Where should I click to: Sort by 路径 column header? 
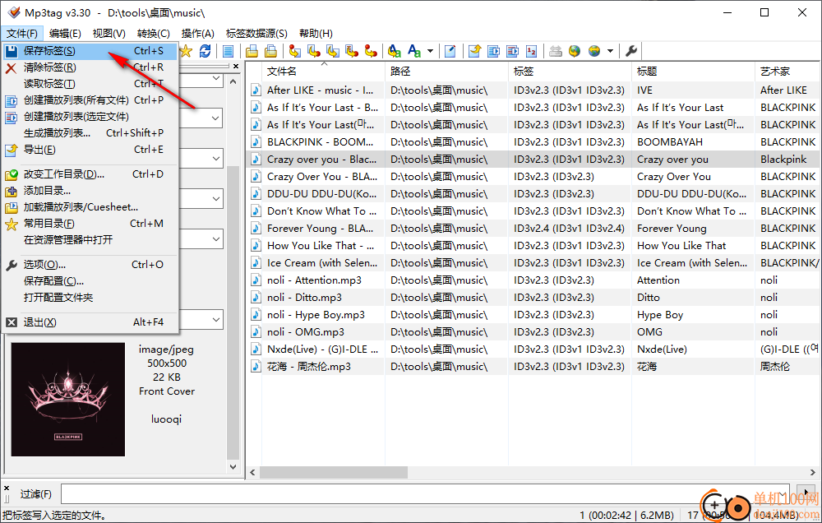click(x=446, y=71)
